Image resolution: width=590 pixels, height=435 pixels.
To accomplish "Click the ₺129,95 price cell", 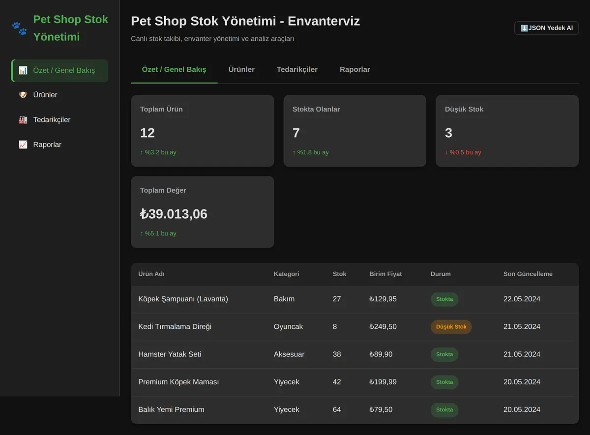I will click(x=383, y=299).
